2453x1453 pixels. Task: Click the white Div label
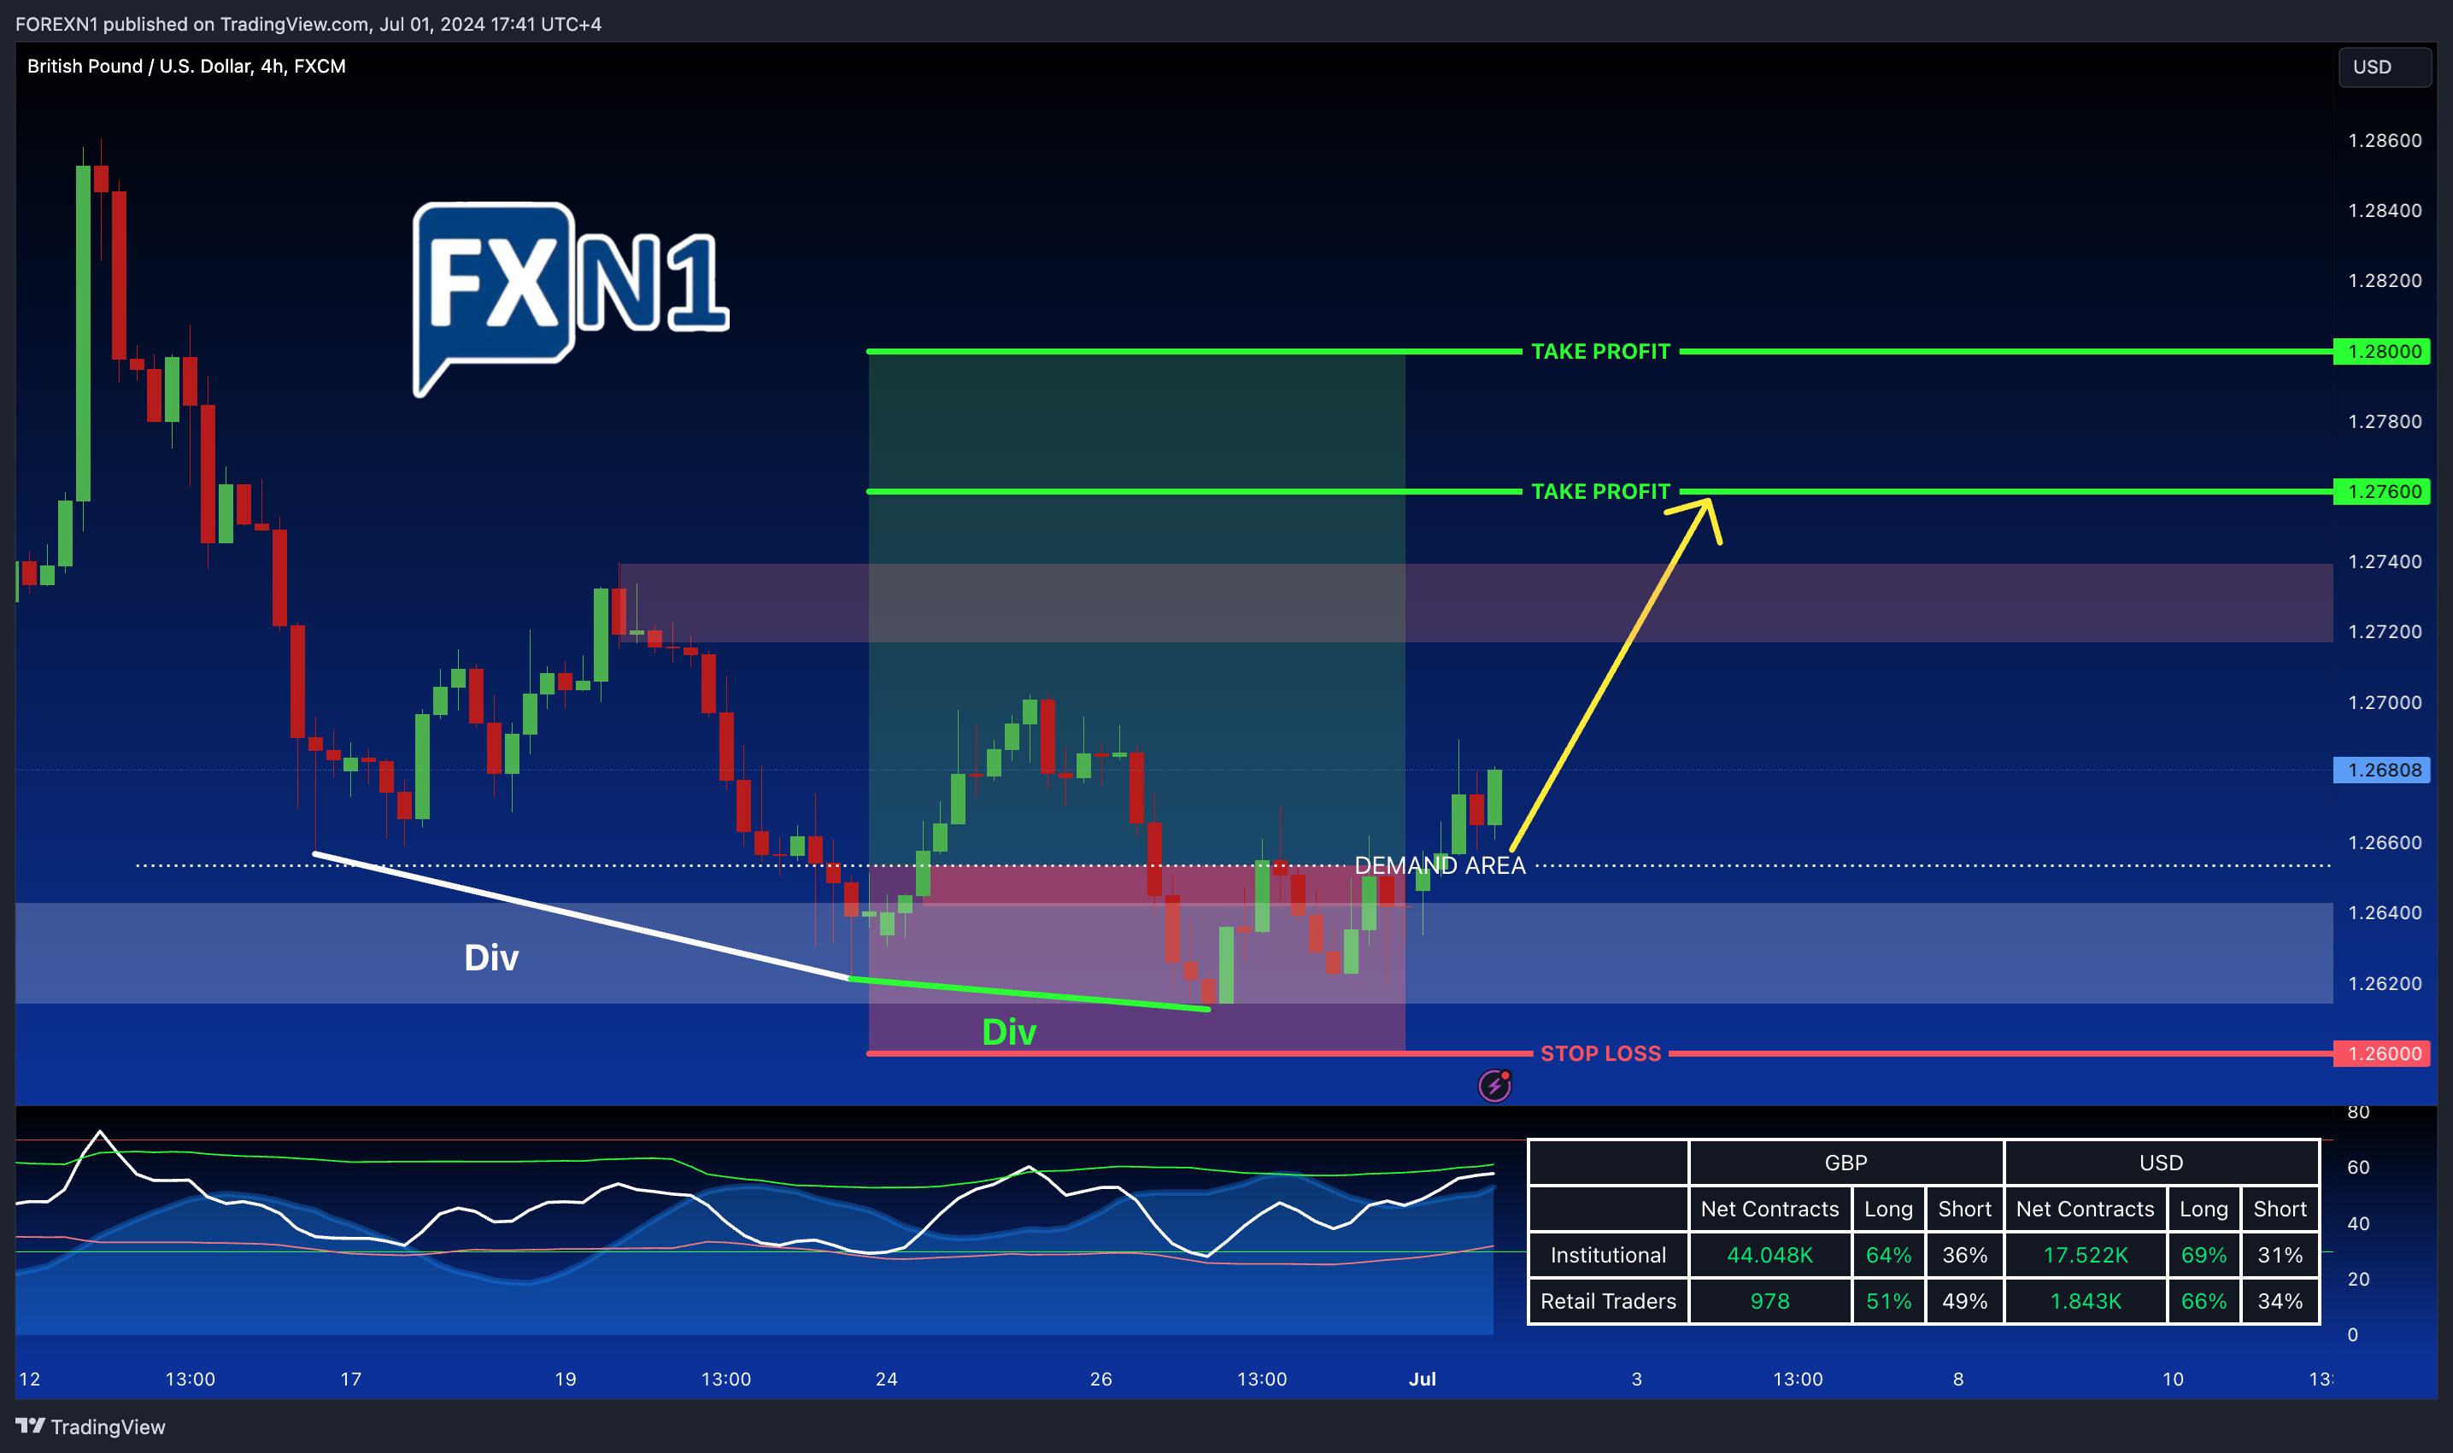coord(491,958)
